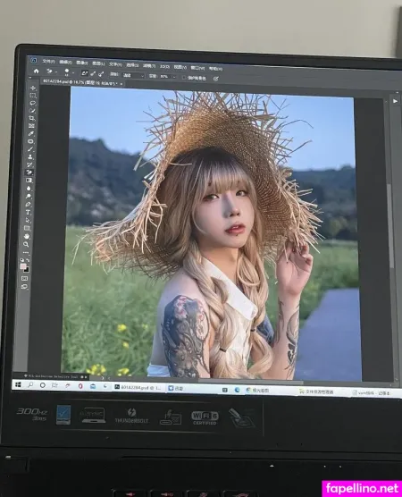Screen dimensions: 402x497
Task: Check the Protect Foreground Color checkbox
Action: pos(184,77)
